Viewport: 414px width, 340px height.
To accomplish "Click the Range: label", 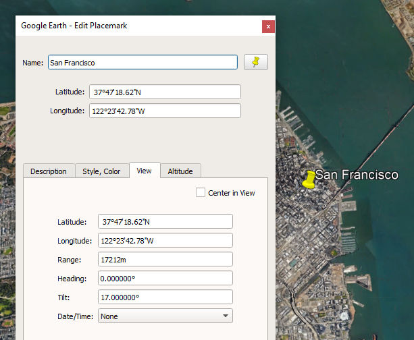I will tap(69, 260).
